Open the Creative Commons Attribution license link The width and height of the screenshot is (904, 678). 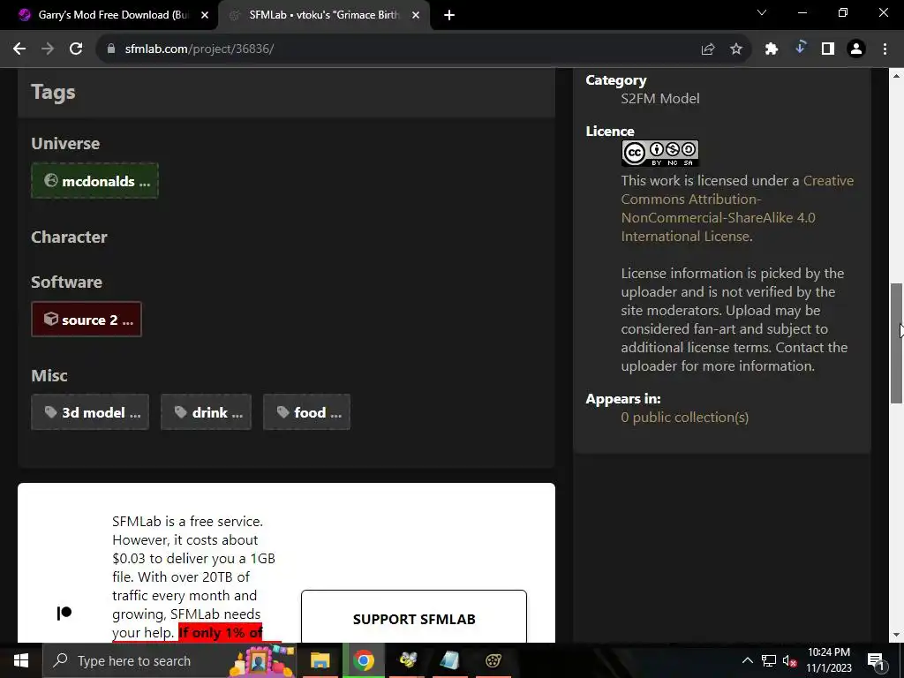[x=737, y=208]
